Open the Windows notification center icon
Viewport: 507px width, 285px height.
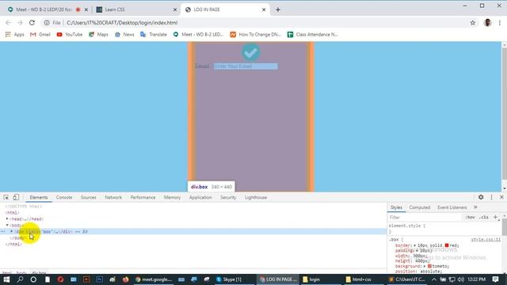495,279
